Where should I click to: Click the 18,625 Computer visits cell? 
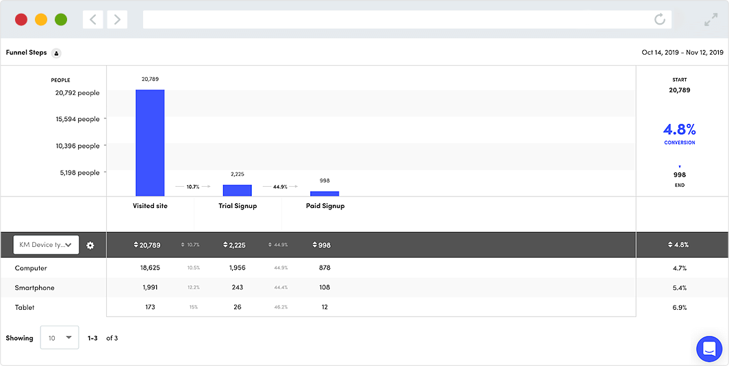(150, 268)
